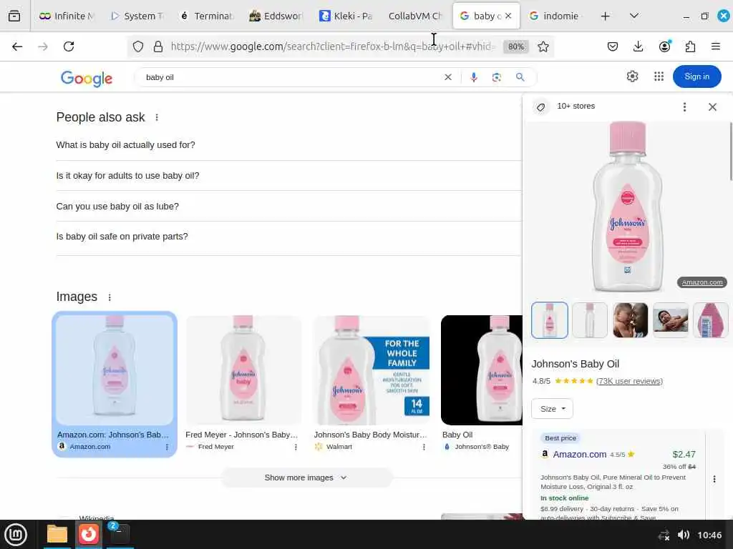Viewport: 733px width, 549px height.
Task: Open terminal window from taskbar
Action: (x=120, y=535)
